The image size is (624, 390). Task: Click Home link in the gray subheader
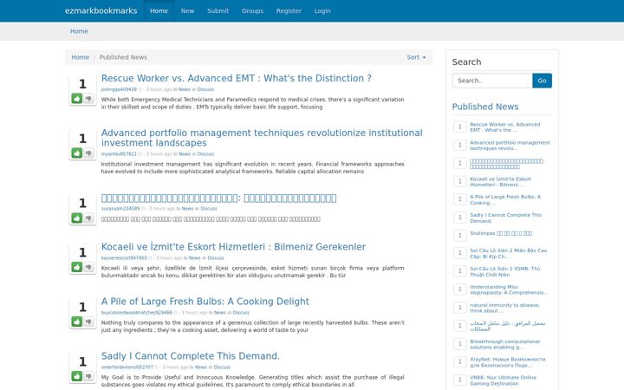79,31
